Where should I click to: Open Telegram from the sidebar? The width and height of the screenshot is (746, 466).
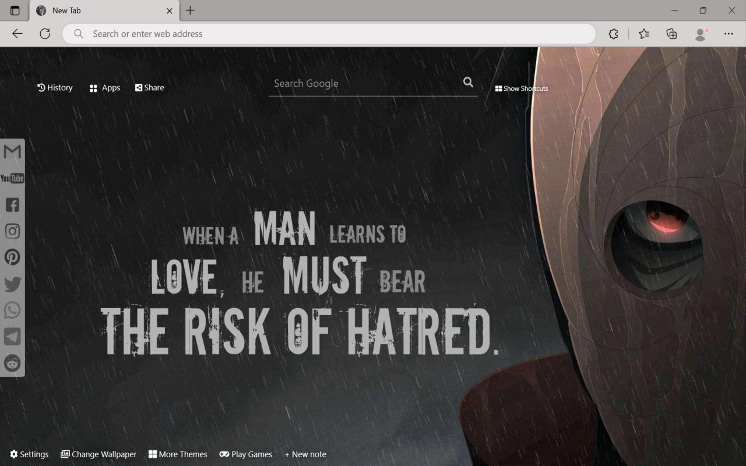click(12, 337)
